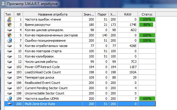
Task: Click the 100% status bar for "Частота ошибок чтения"
Action: 147,19
